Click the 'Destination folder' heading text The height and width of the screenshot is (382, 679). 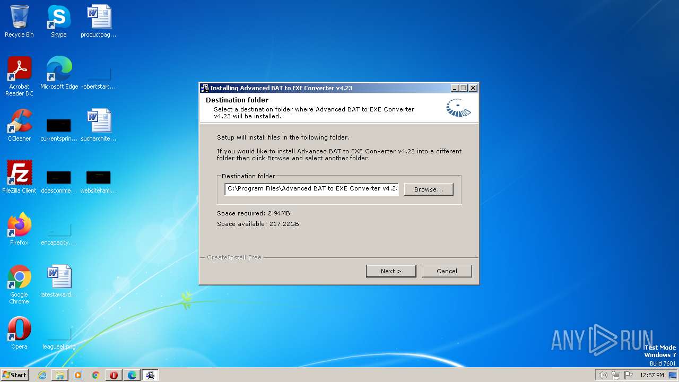pyautogui.click(x=237, y=100)
